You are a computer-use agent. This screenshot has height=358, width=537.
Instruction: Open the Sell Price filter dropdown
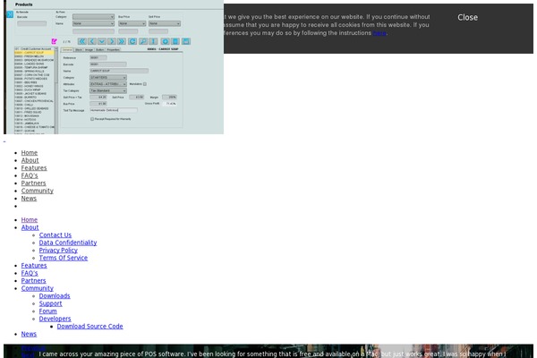pos(165,23)
